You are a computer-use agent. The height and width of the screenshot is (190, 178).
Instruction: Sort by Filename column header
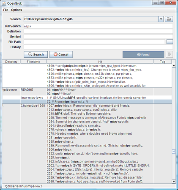[x=33, y=62]
